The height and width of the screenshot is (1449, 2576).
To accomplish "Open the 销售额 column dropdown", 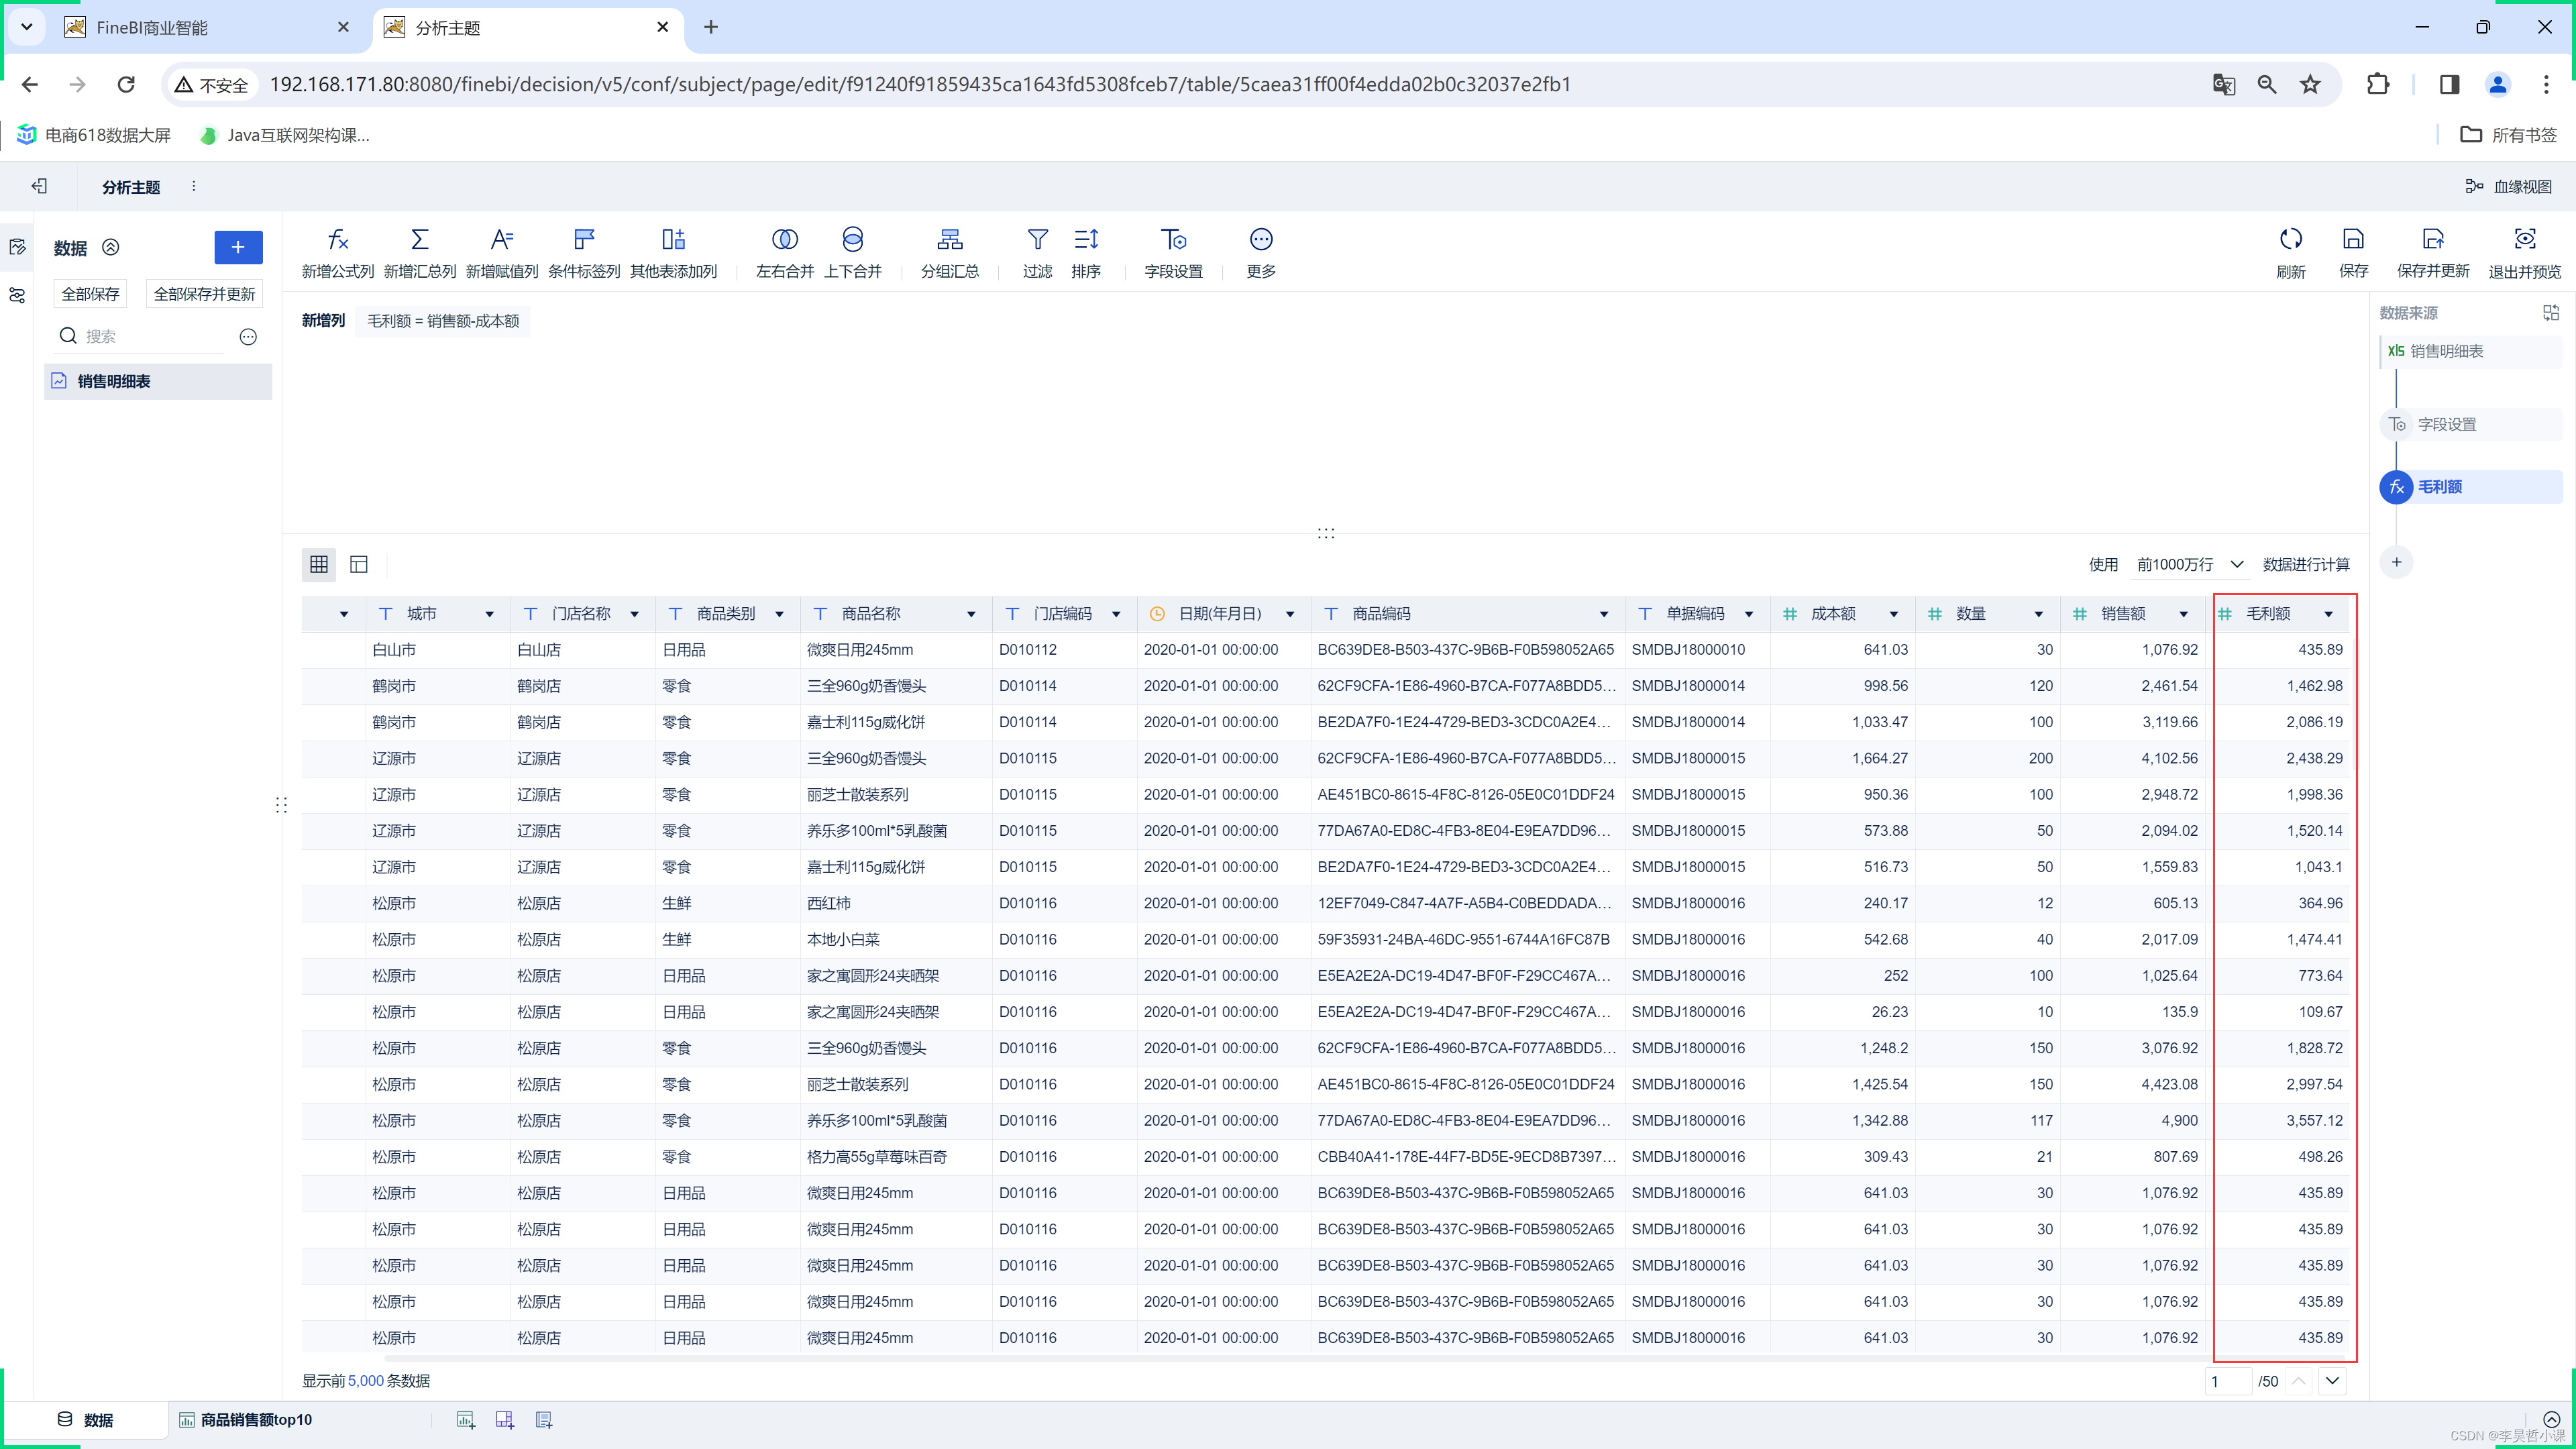I will point(2183,614).
